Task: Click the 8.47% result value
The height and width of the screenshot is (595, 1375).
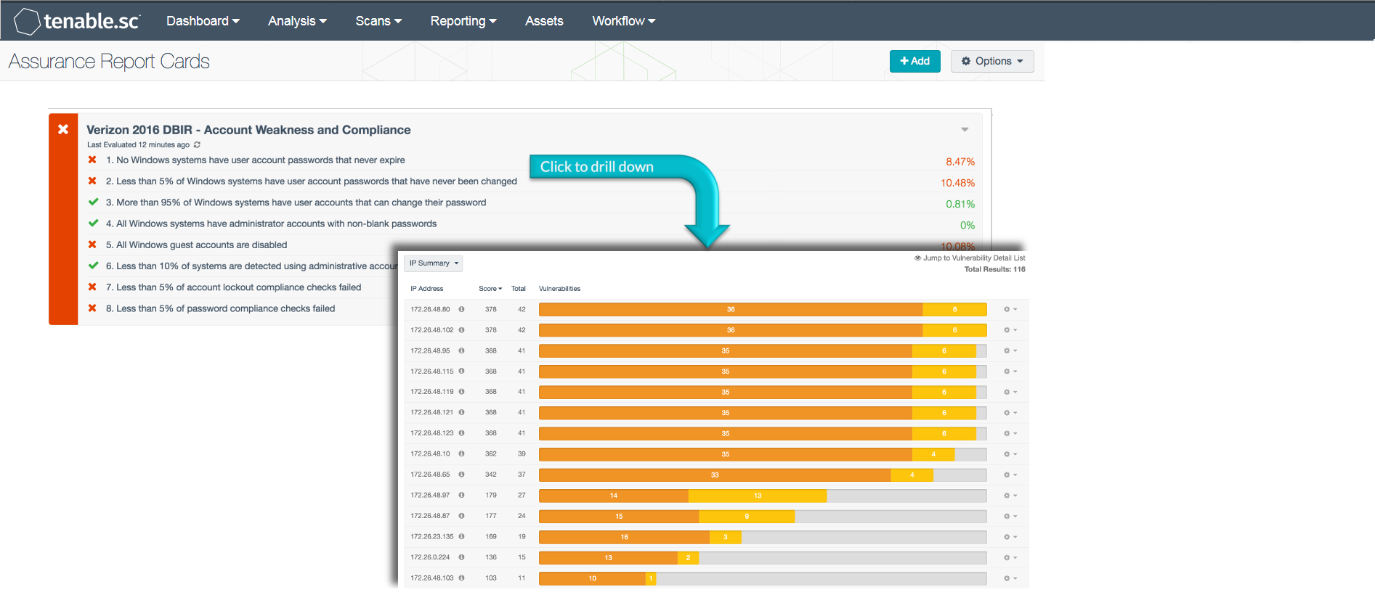Action: click(960, 162)
